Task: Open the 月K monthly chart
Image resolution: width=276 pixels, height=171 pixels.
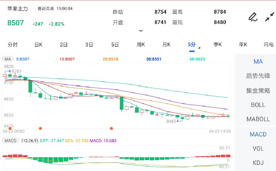Action: [x=166, y=45]
